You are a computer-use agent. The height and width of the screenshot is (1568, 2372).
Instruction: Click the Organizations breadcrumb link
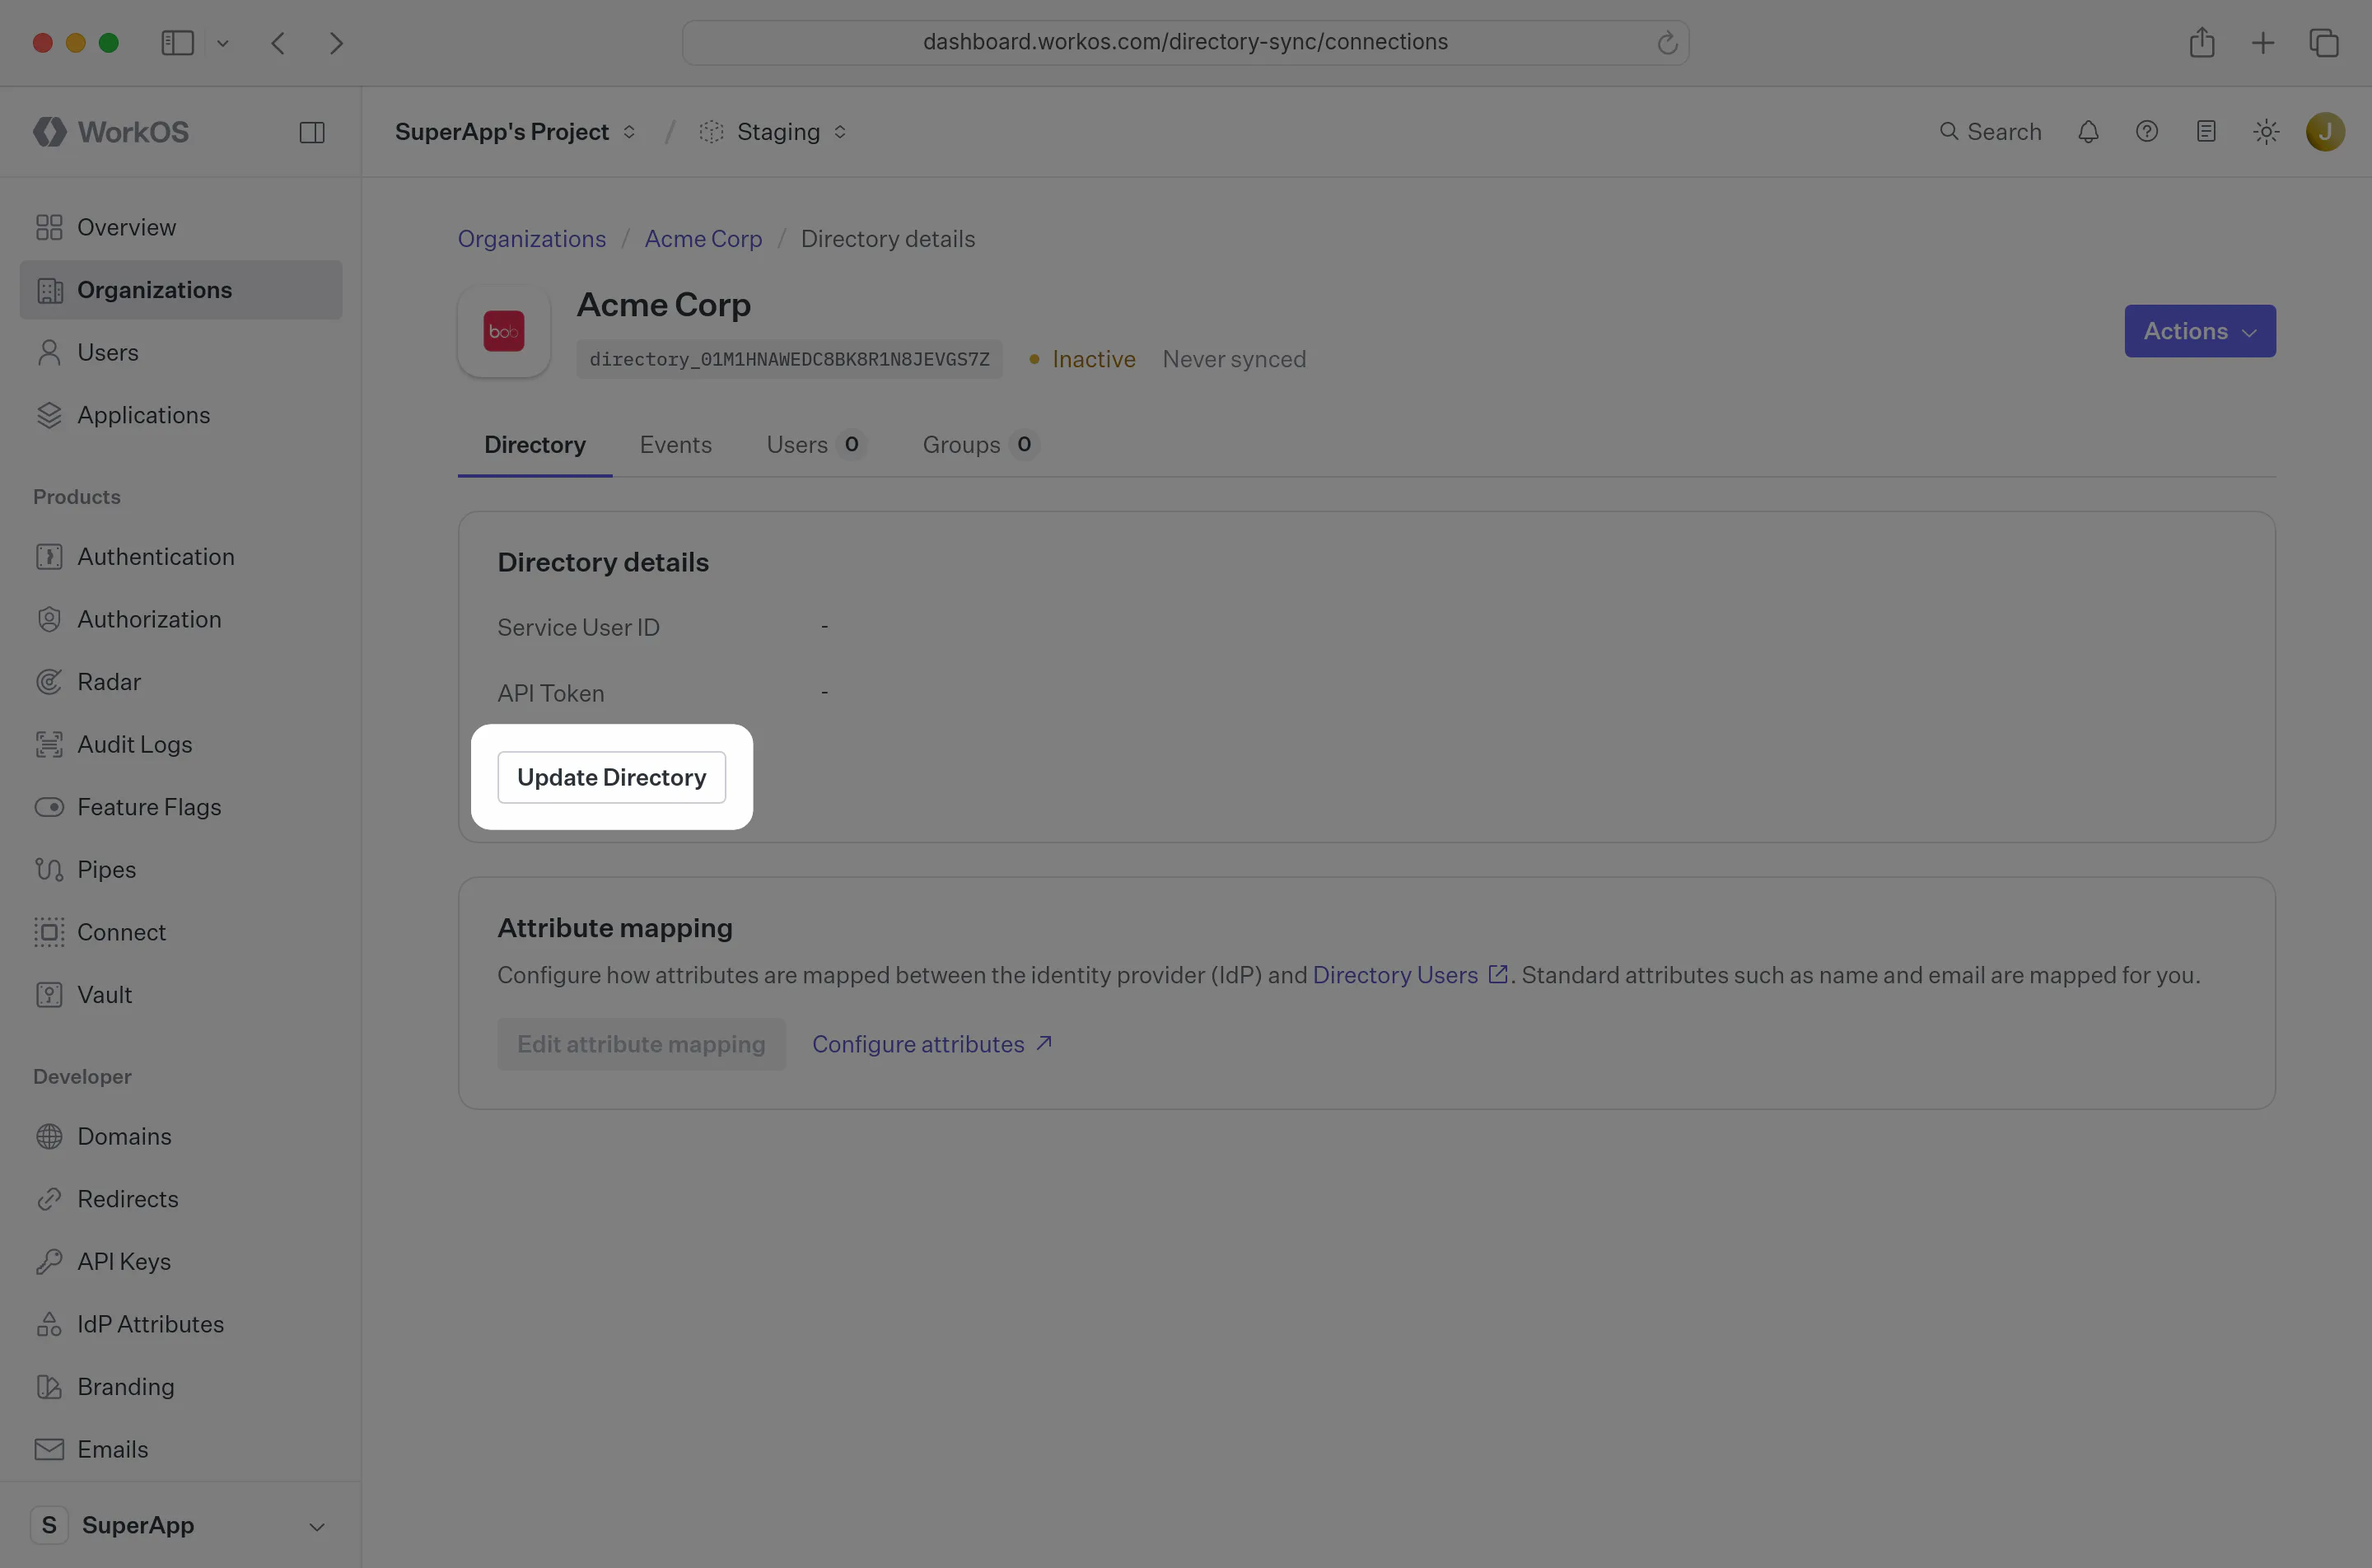(532, 239)
